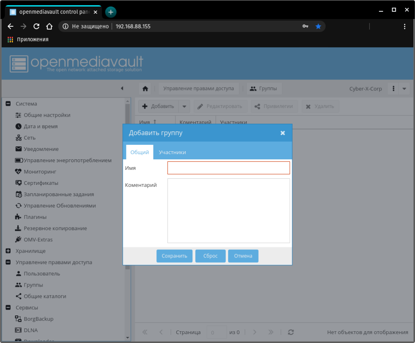The width and height of the screenshot is (415, 343).
Task: Open the Сертификаты sidebar entry
Action: coord(41,183)
